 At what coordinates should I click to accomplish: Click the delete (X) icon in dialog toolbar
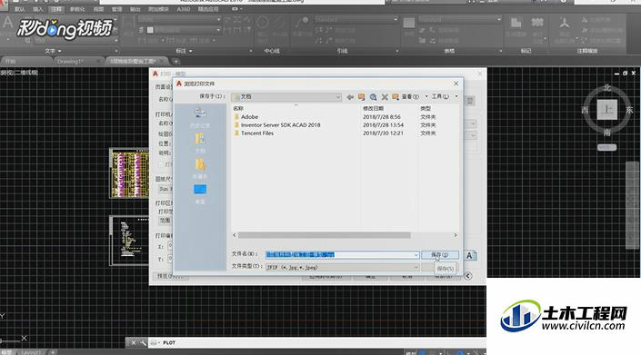click(x=385, y=97)
